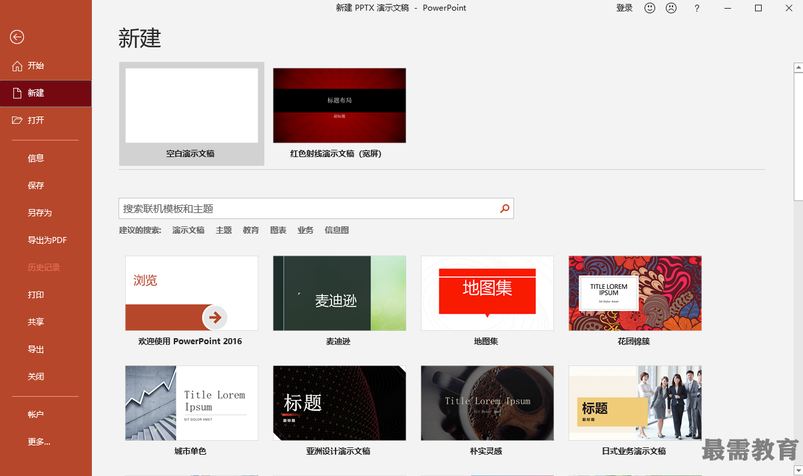
Task: Search suggested term 演示文稿
Action: [188, 230]
